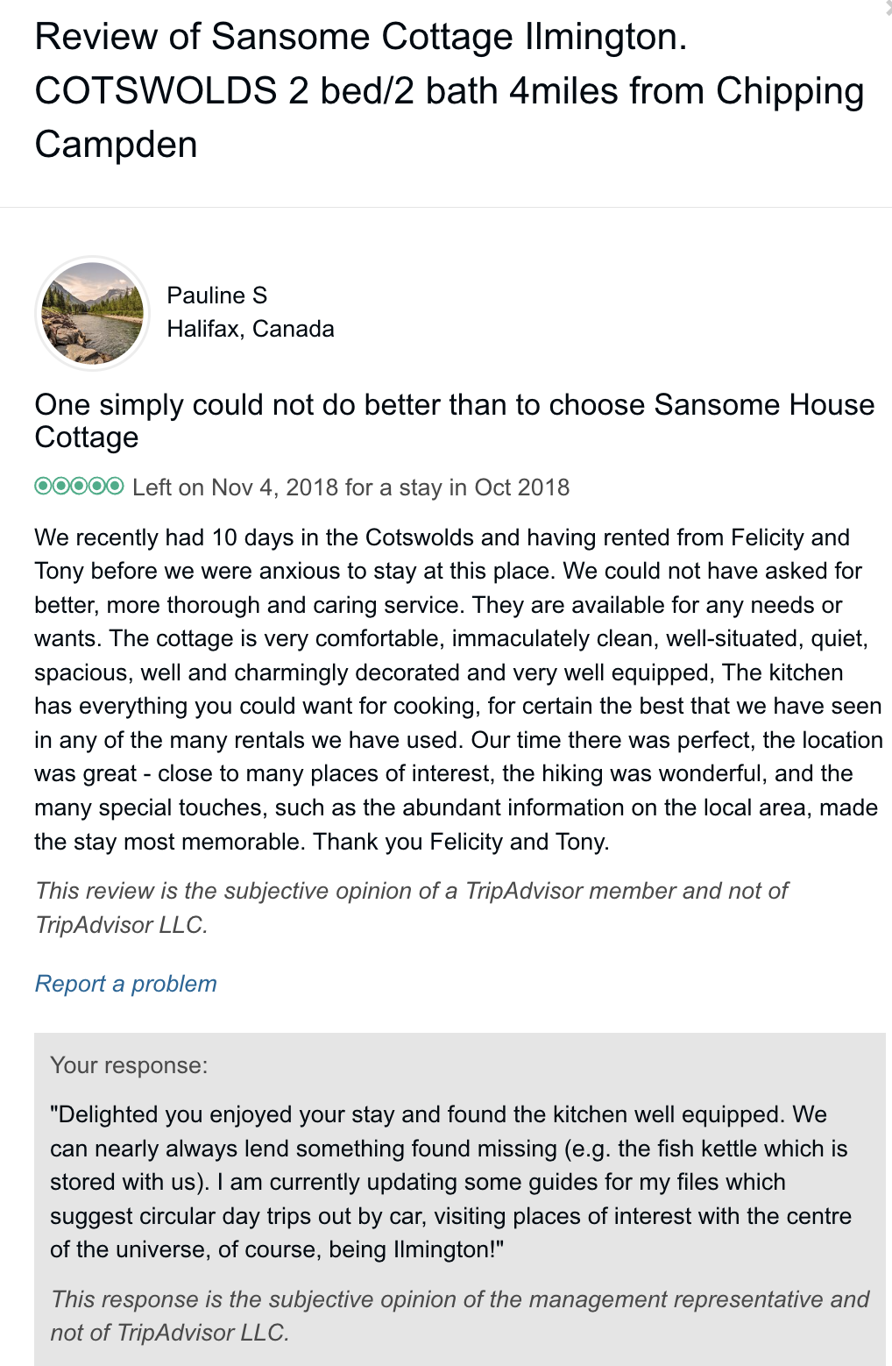Open the Report a problem link
Screen dimensions: 892x1366
pyautogui.click(x=125, y=984)
